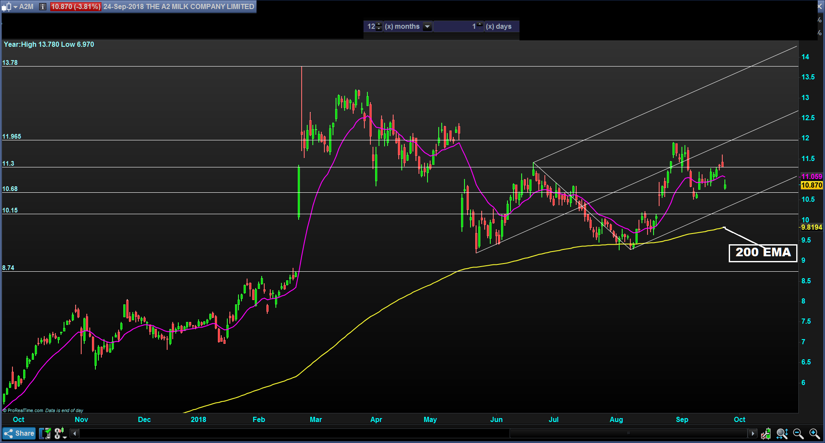Click scrollbar left arrow
The height and width of the screenshot is (443, 825).
[x=75, y=434]
